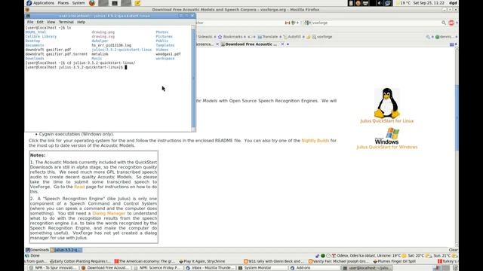This screenshot has width=483, height=271.
Task: Open a new tab with plus button
Action: (x=288, y=44)
